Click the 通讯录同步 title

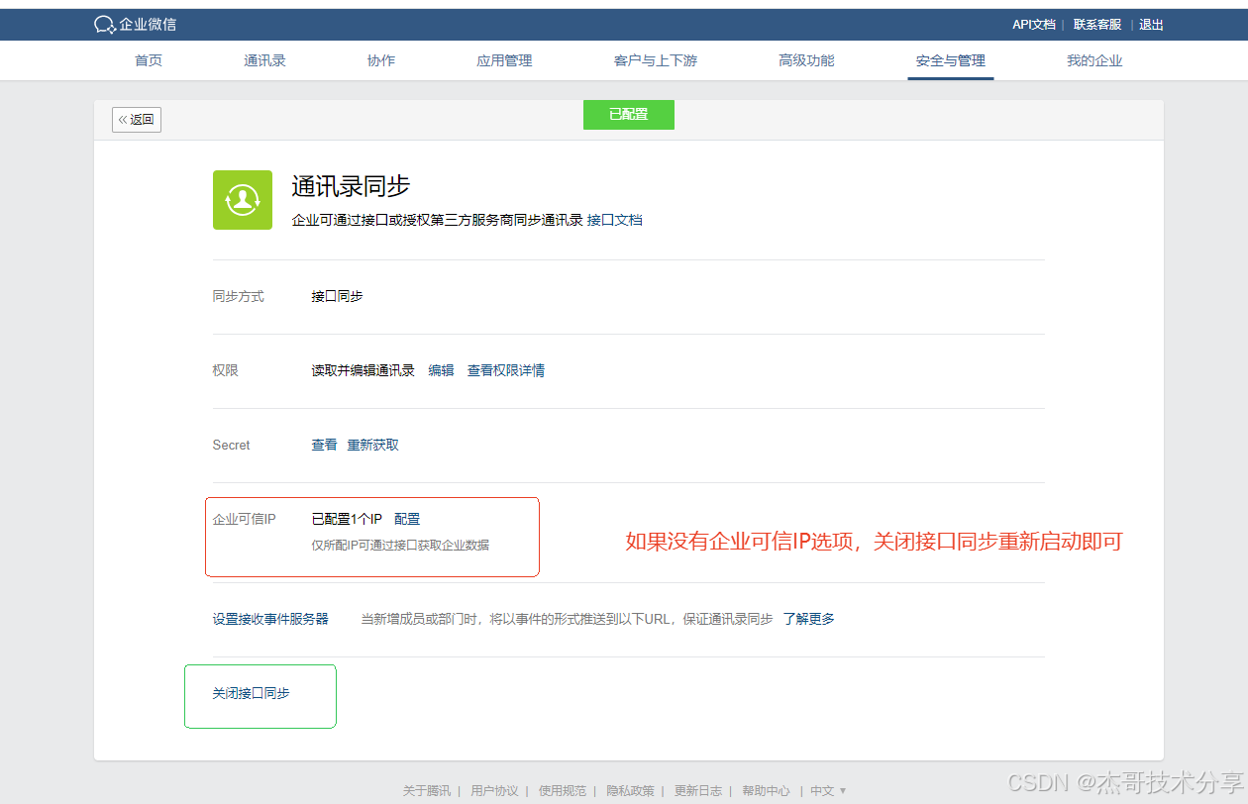351,186
